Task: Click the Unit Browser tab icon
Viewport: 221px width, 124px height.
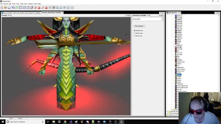Action: 167,13
